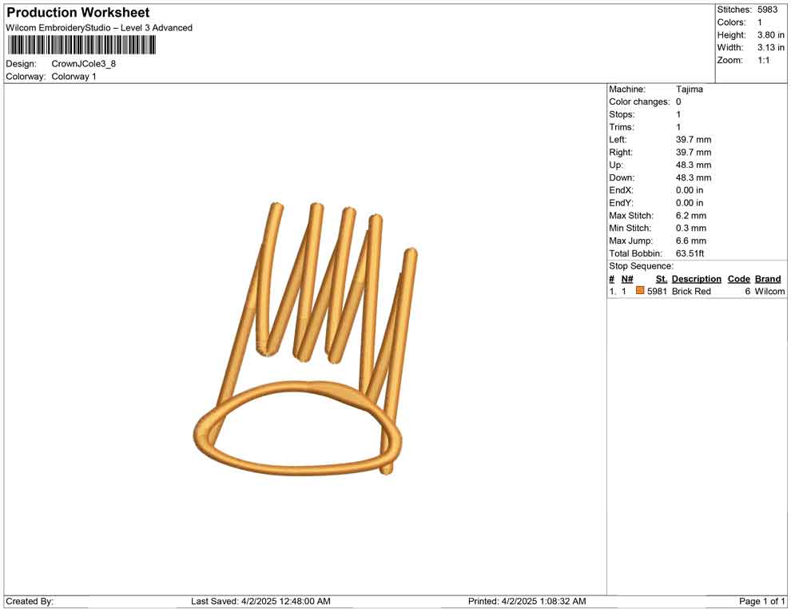Click the Created By footer label

tap(30, 601)
